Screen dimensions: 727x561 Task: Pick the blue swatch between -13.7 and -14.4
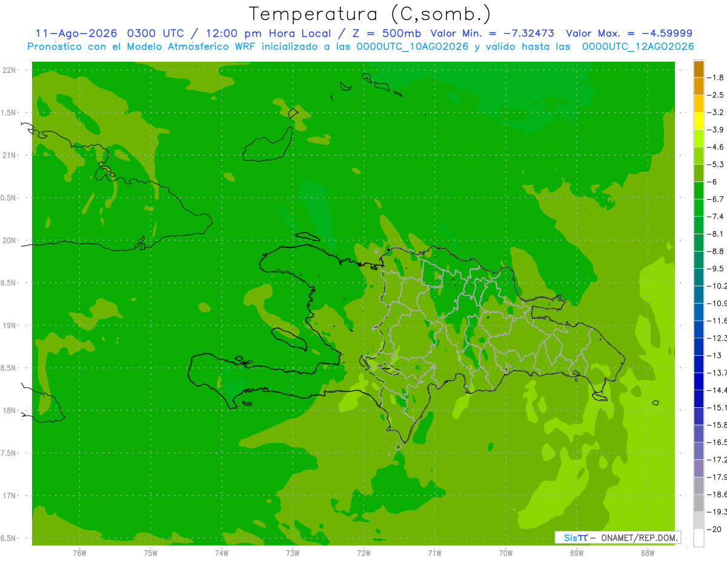click(699, 381)
